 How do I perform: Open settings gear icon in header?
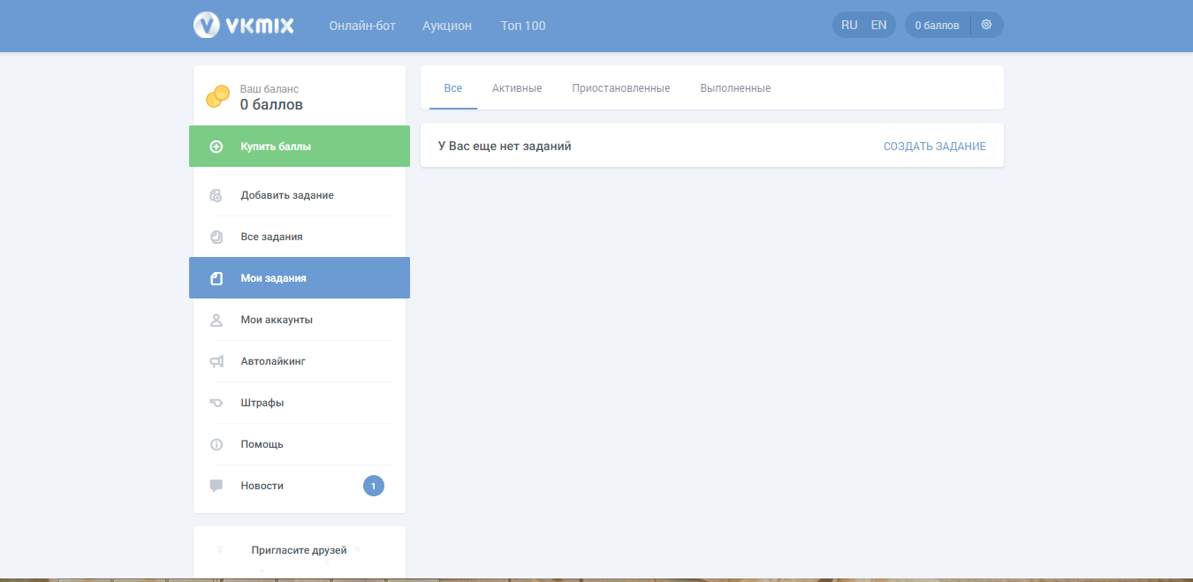pyautogui.click(x=986, y=25)
